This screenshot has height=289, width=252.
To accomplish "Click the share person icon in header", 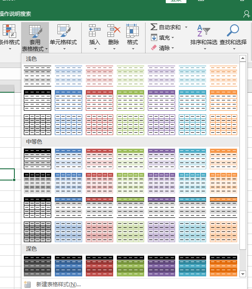I will point(247,14).
